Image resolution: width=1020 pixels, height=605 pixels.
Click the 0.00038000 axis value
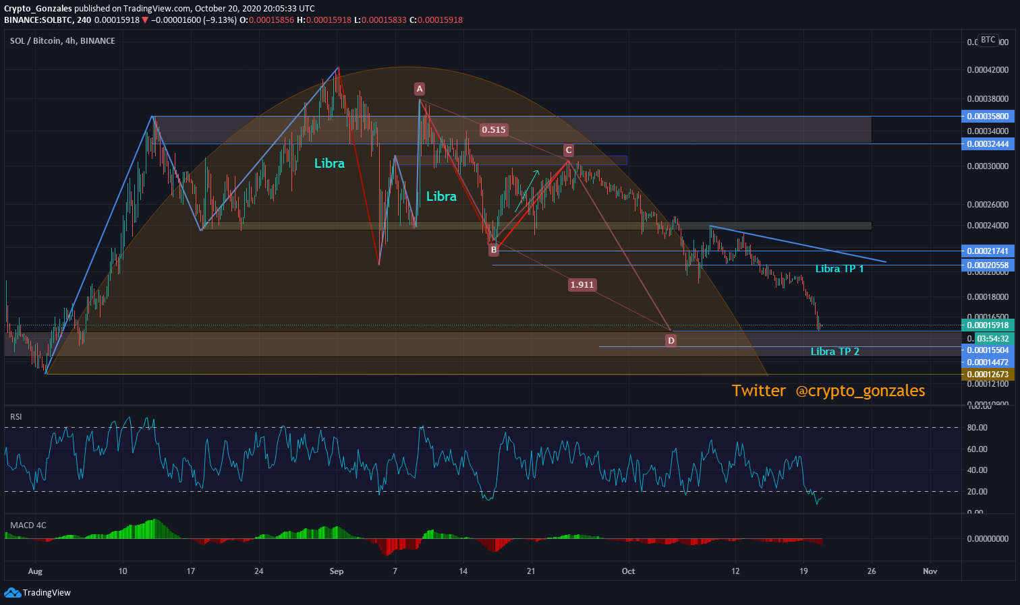coord(988,99)
